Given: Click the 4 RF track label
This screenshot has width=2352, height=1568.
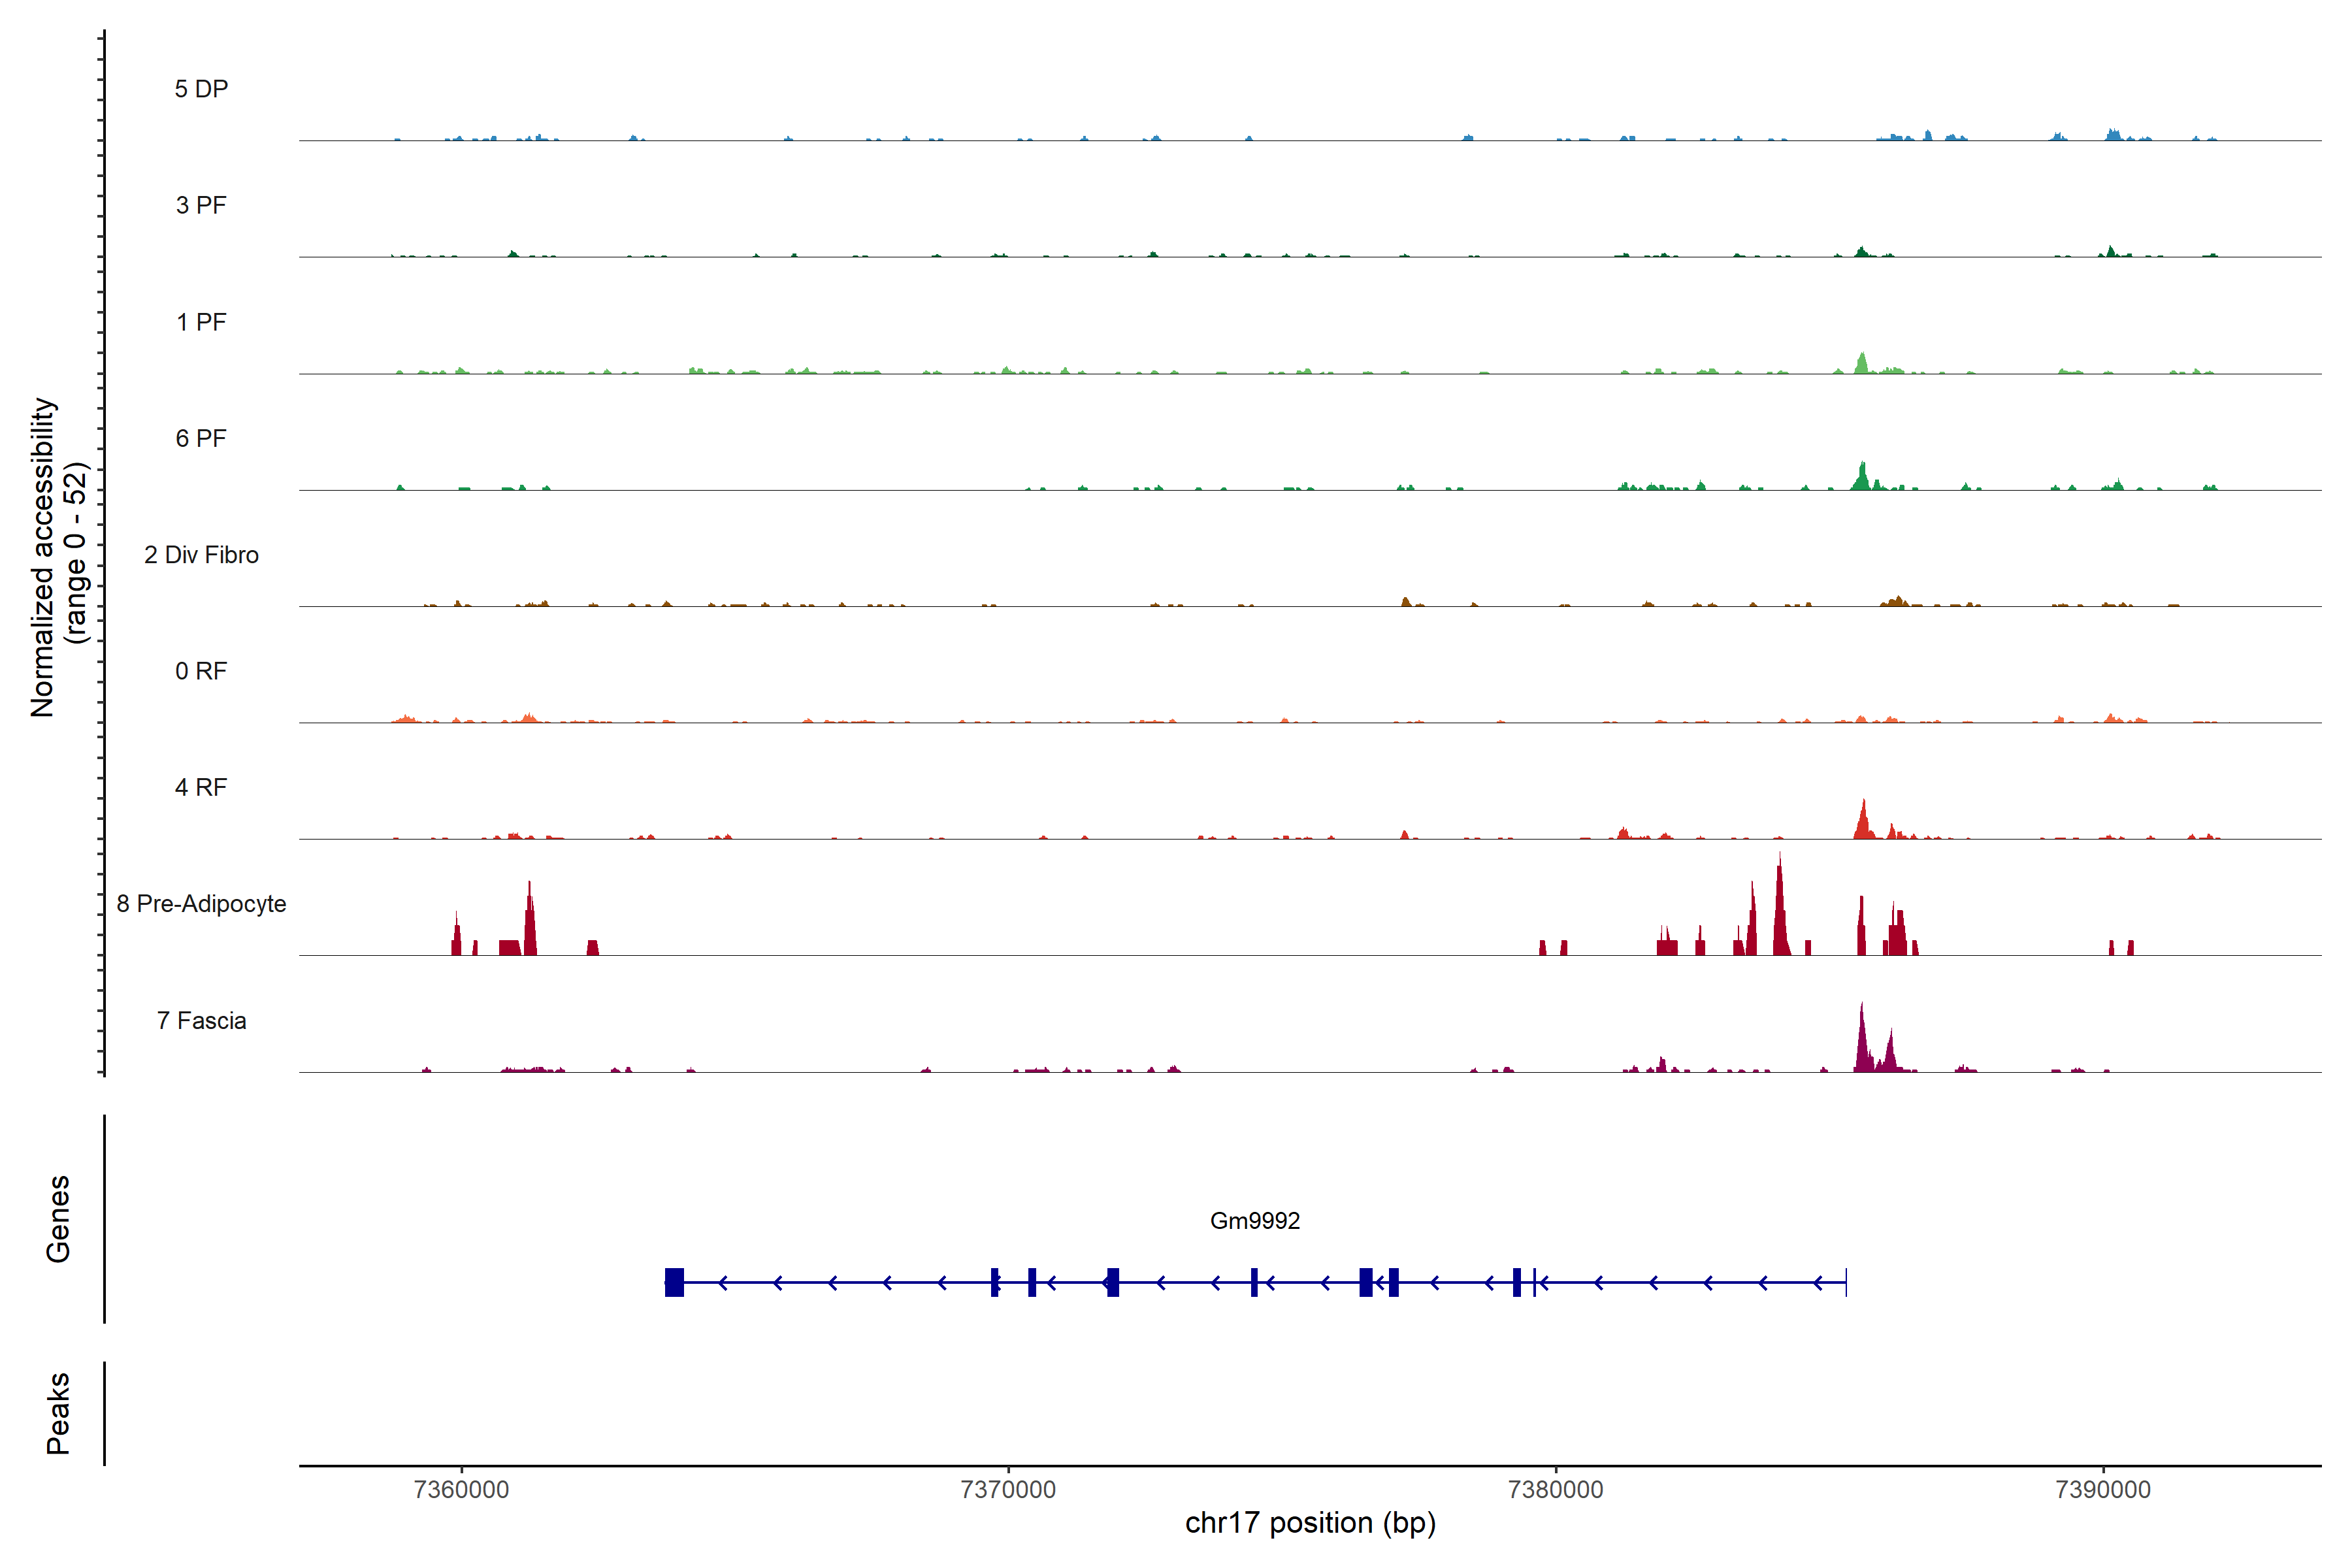Looking at the screenshot, I should (201, 787).
